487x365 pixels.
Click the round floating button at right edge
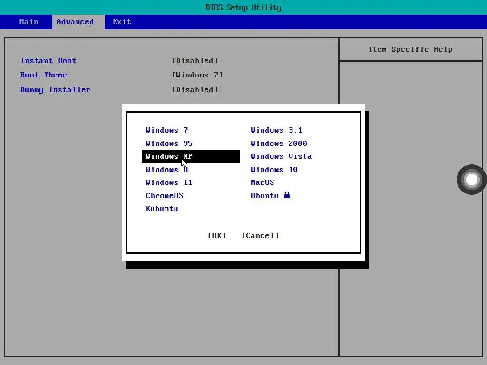click(x=471, y=180)
